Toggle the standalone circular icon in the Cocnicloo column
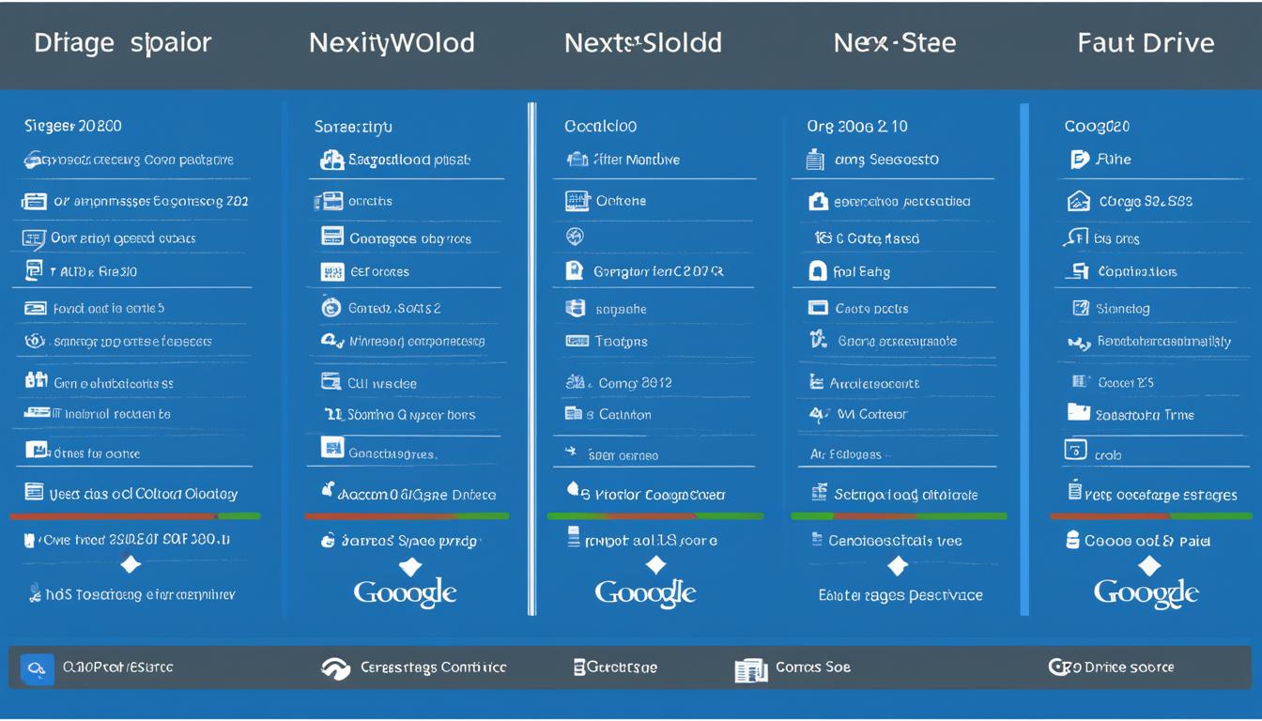Image resolution: width=1262 pixels, height=721 pixels. coord(575,238)
